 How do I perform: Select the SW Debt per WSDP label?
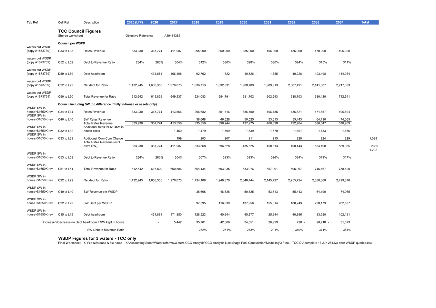click(97, 203)
